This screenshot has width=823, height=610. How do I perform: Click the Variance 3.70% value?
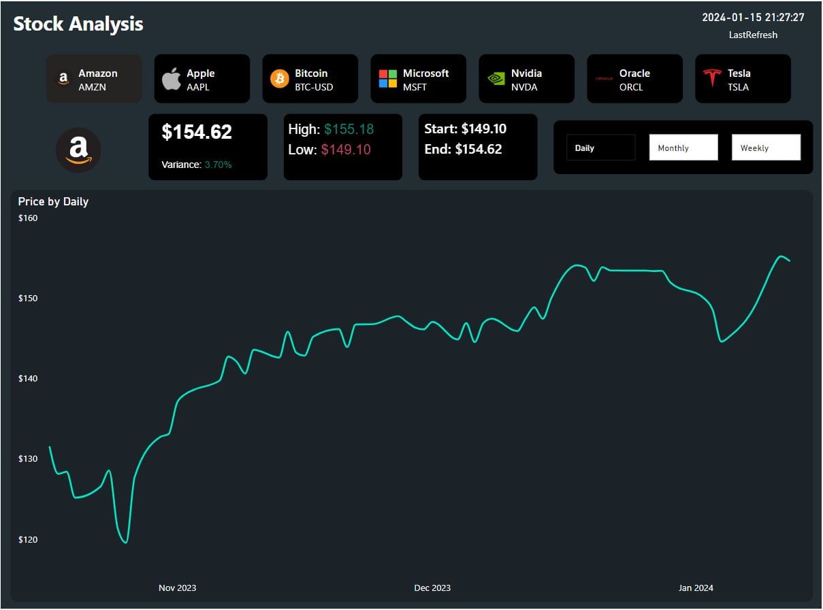click(x=218, y=165)
